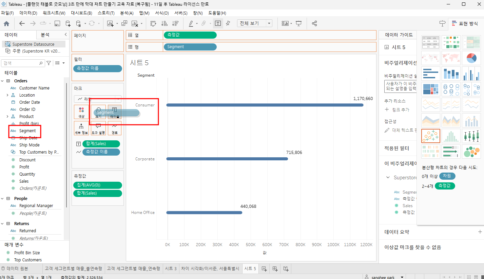Click the Save floppy disk icon
Image resolution: width=484 pixels, height=279 pixels.
click(57, 23)
